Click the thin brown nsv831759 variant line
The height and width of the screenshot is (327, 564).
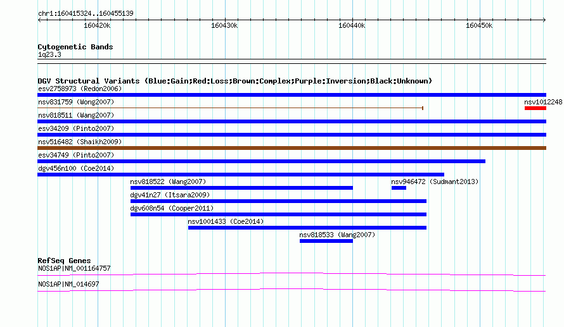coord(230,108)
